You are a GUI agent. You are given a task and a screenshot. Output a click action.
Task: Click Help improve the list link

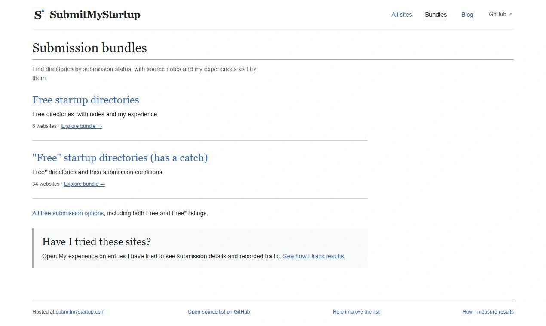[356, 312]
